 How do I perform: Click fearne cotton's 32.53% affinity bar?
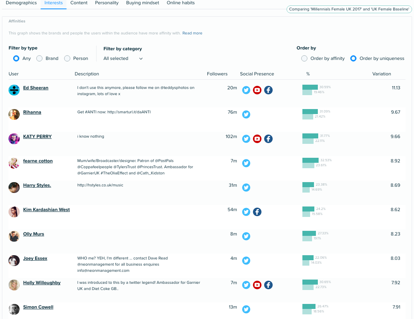[x=310, y=160]
